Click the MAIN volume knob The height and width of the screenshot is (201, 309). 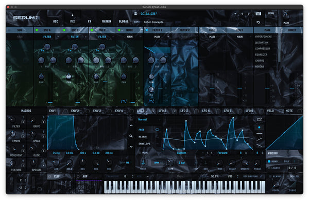click(286, 15)
